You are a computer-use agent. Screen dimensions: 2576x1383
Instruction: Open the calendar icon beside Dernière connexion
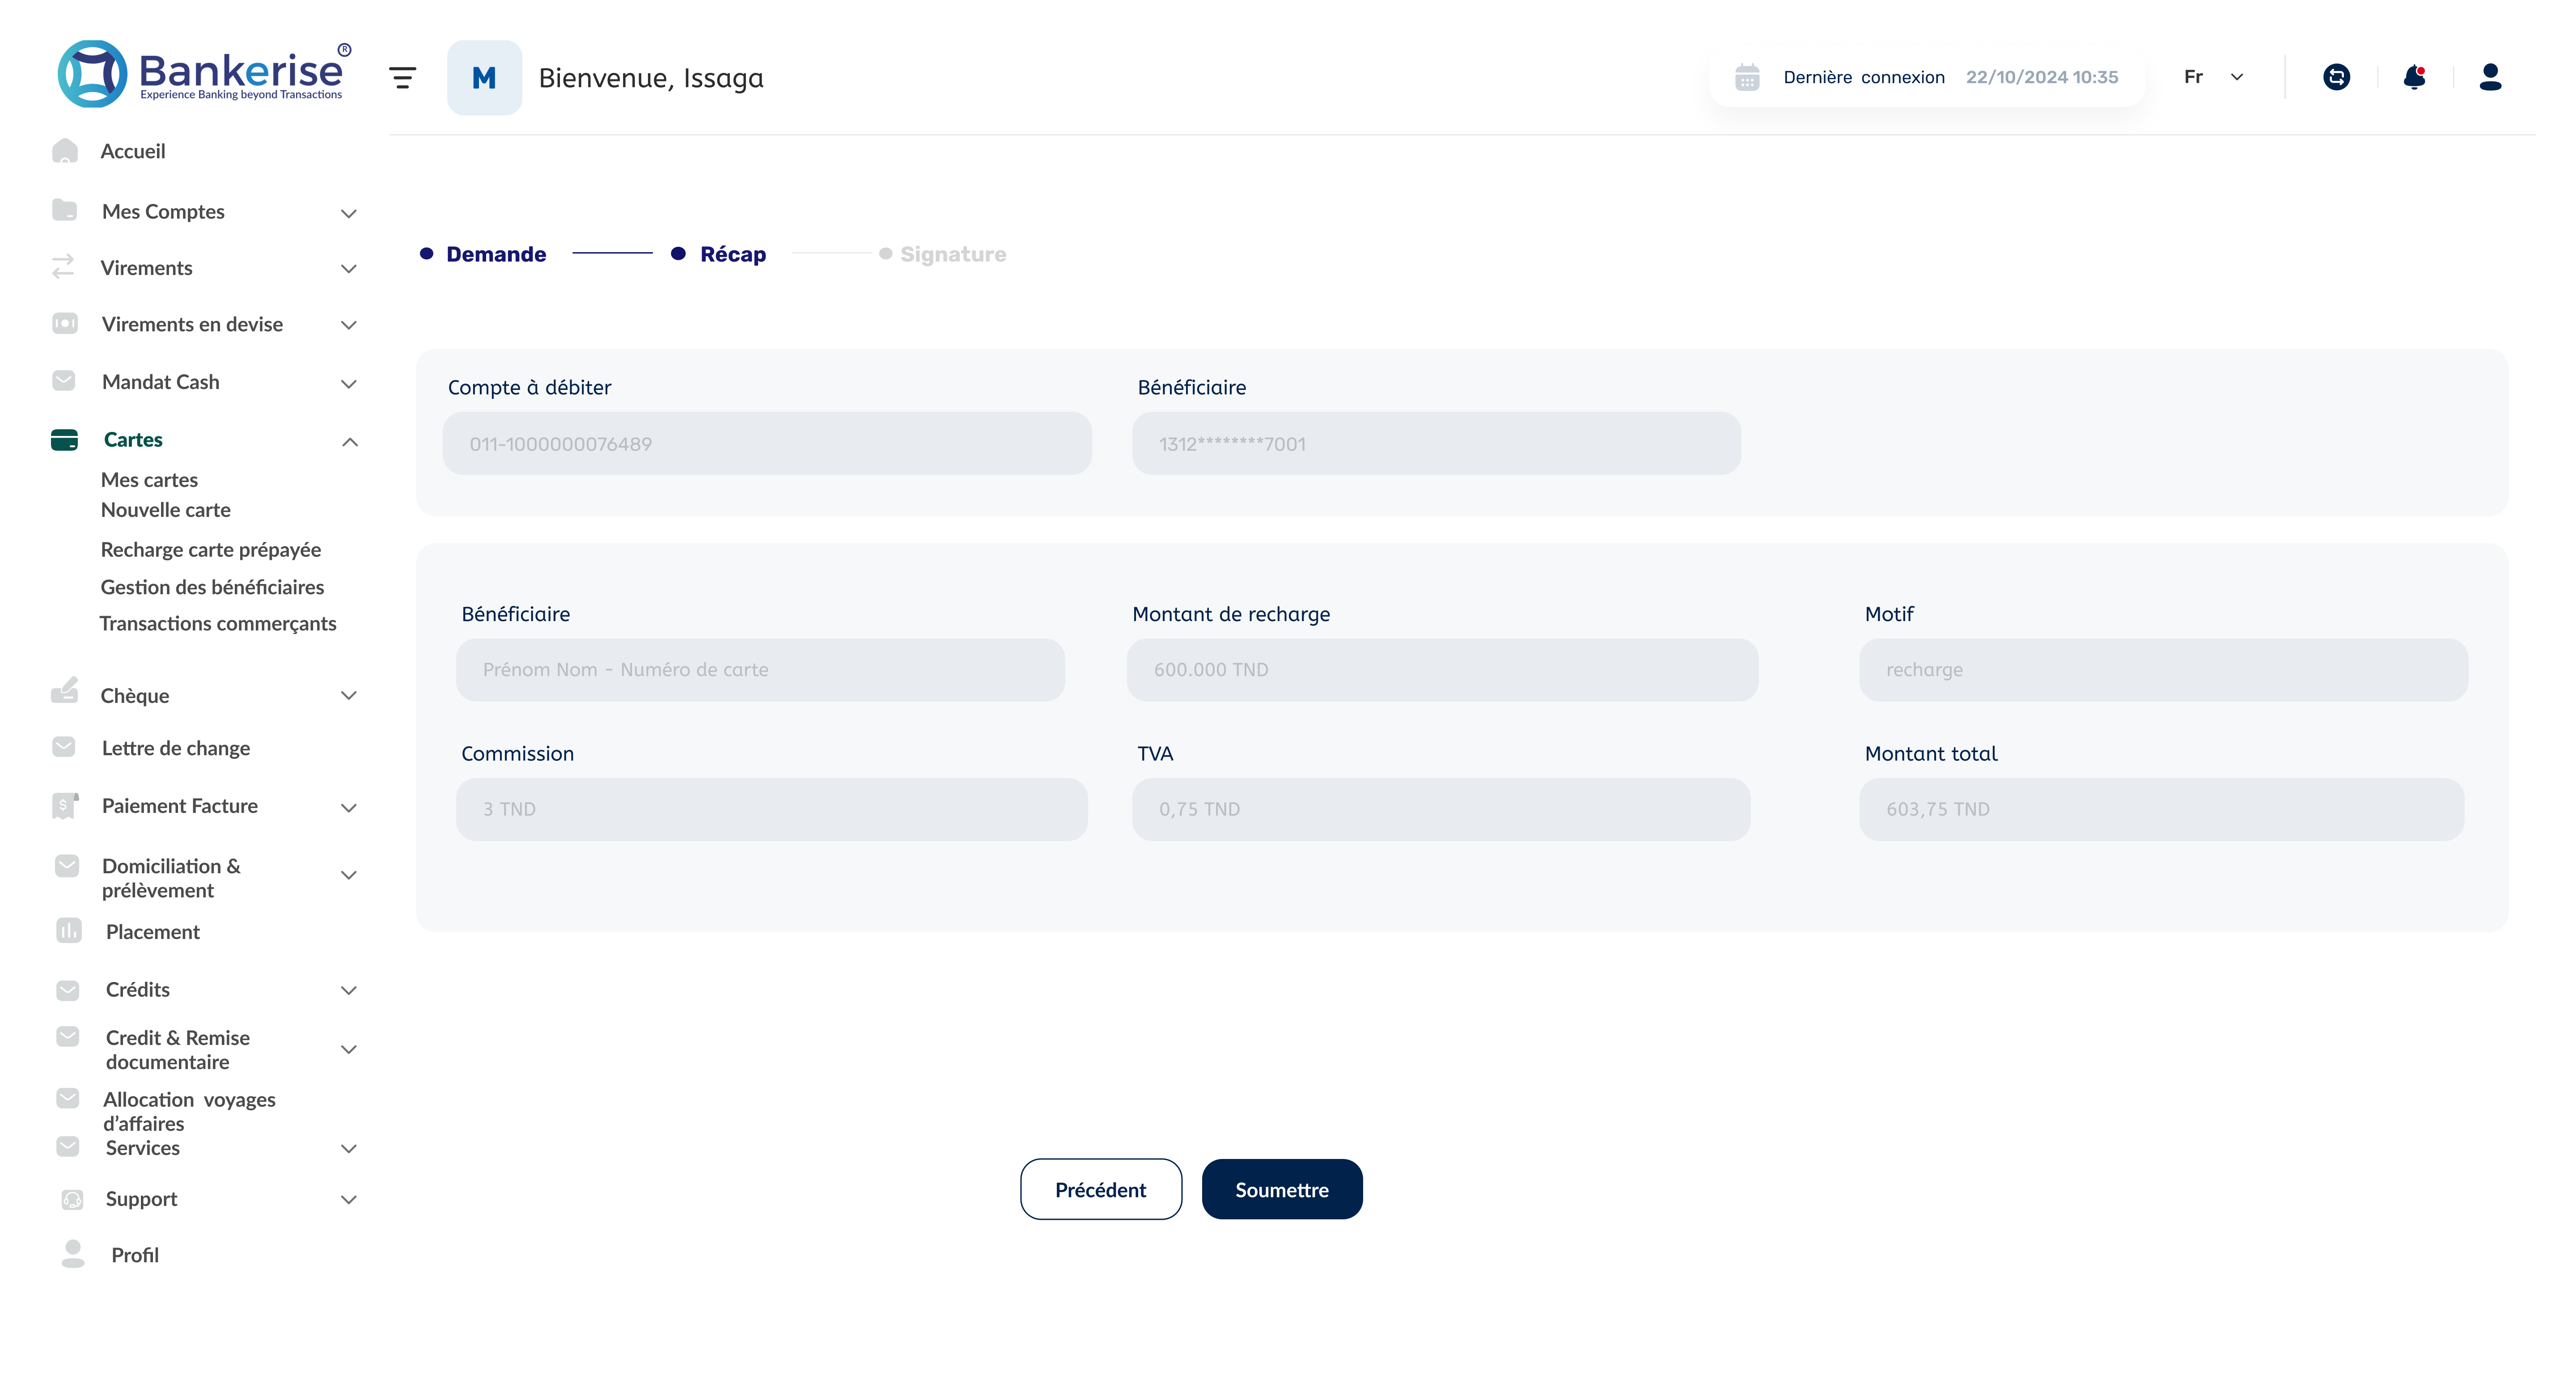tap(1747, 77)
